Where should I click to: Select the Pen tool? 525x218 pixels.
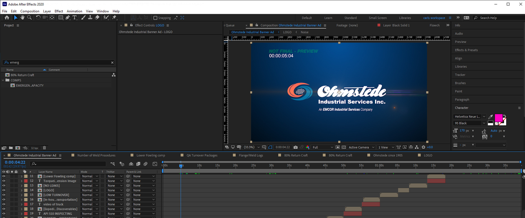[x=68, y=18]
